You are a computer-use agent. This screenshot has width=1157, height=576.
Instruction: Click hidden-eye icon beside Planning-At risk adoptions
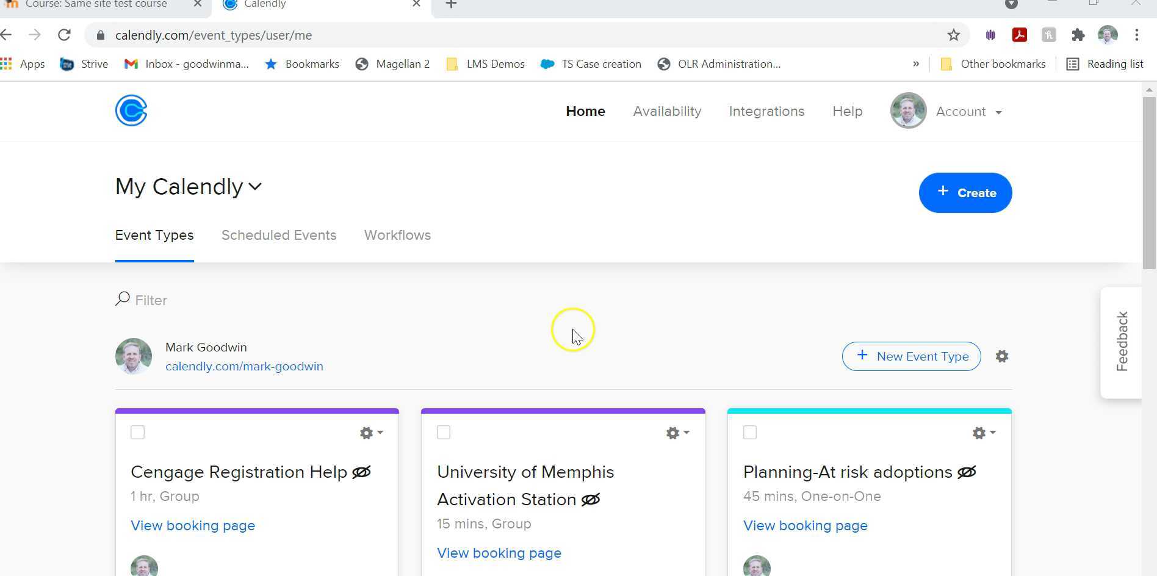[967, 472]
